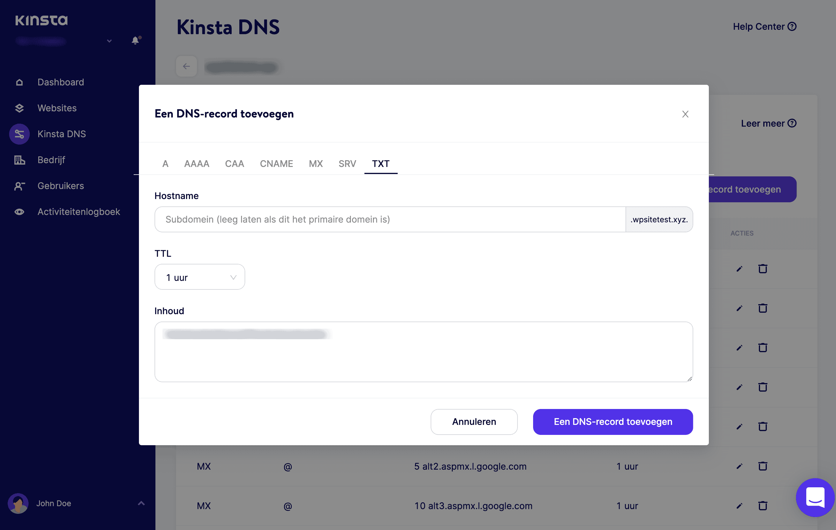836x530 pixels.
Task: Go back with the arrow button
Action: pyautogui.click(x=186, y=66)
